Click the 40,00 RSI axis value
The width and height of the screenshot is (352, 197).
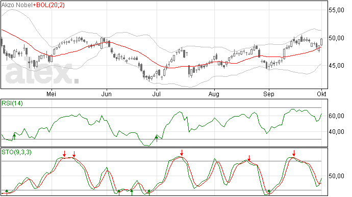point(336,132)
